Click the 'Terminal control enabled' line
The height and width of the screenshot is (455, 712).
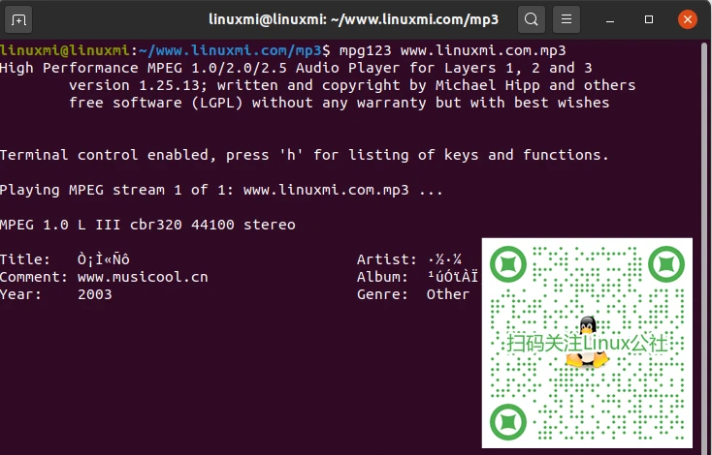(x=305, y=155)
